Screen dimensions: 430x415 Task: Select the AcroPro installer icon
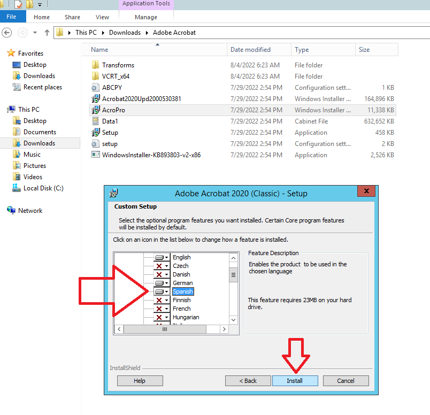click(95, 110)
